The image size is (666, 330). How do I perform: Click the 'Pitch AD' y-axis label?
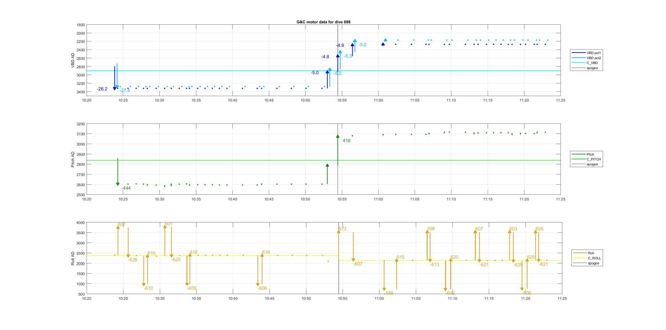pyautogui.click(x=73, y=160)
